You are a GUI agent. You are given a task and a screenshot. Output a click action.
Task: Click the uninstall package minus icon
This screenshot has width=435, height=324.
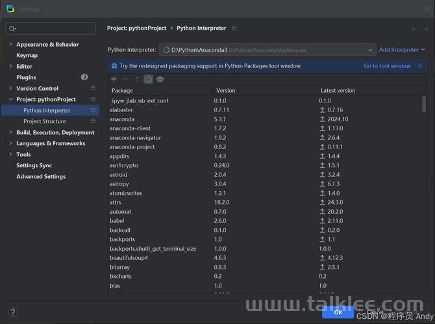tap(125, 79)
